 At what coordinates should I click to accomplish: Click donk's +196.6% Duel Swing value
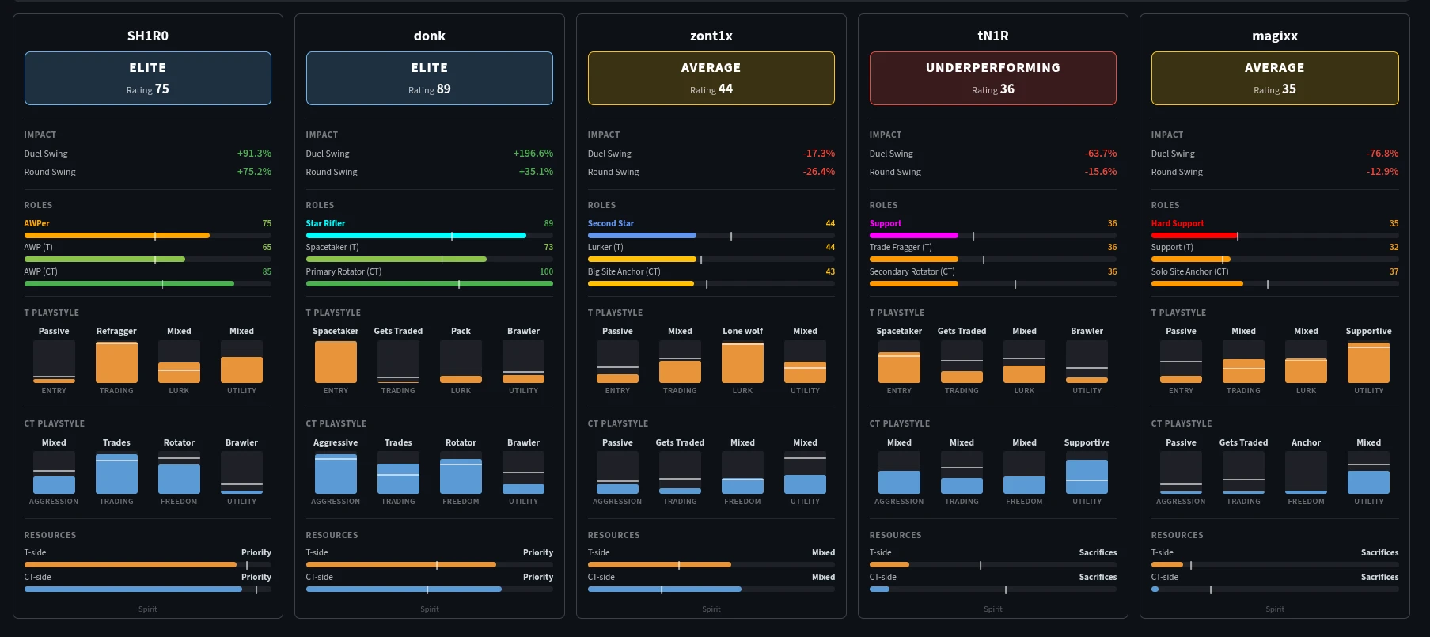[533, 154]
